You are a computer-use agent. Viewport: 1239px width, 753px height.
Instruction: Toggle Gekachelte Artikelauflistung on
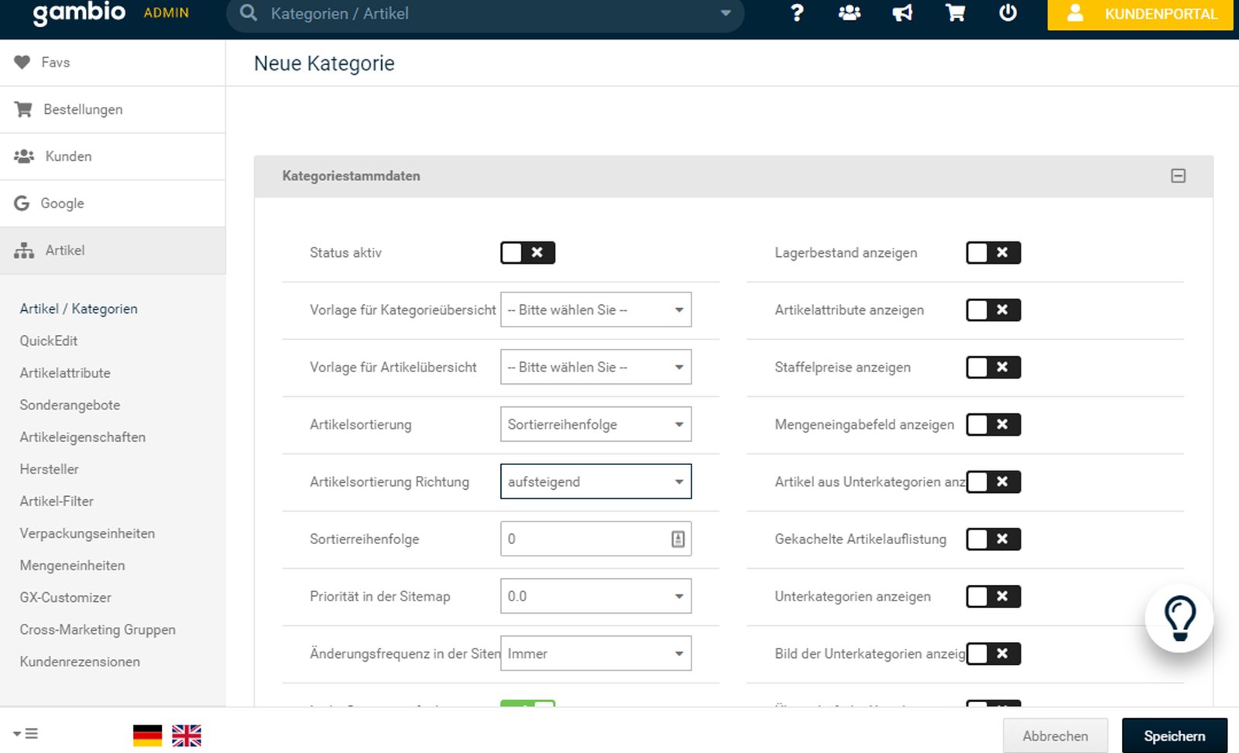click(x=993, y=539)
